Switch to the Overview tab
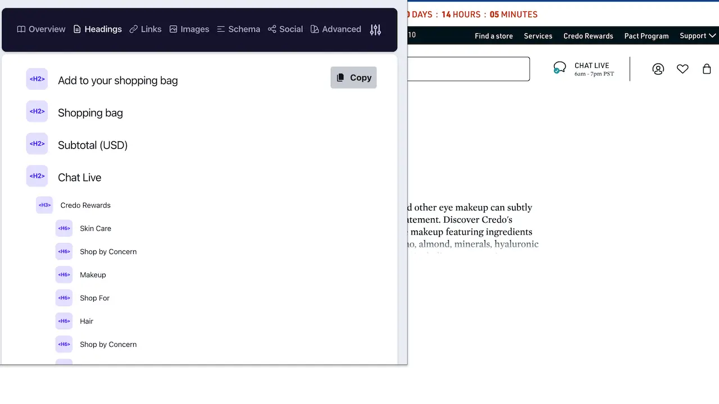719x404 pixels. pos(40,29)
